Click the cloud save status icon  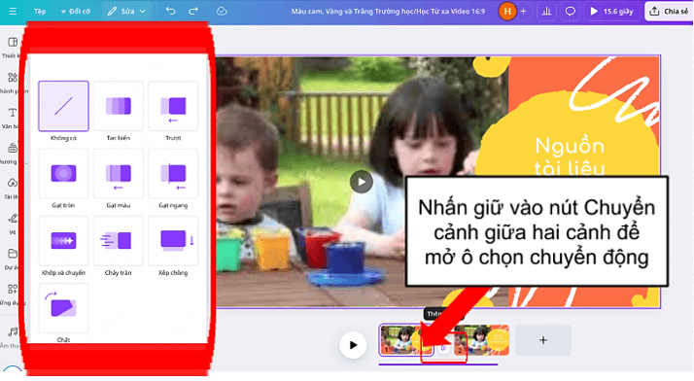coord(222,11)
